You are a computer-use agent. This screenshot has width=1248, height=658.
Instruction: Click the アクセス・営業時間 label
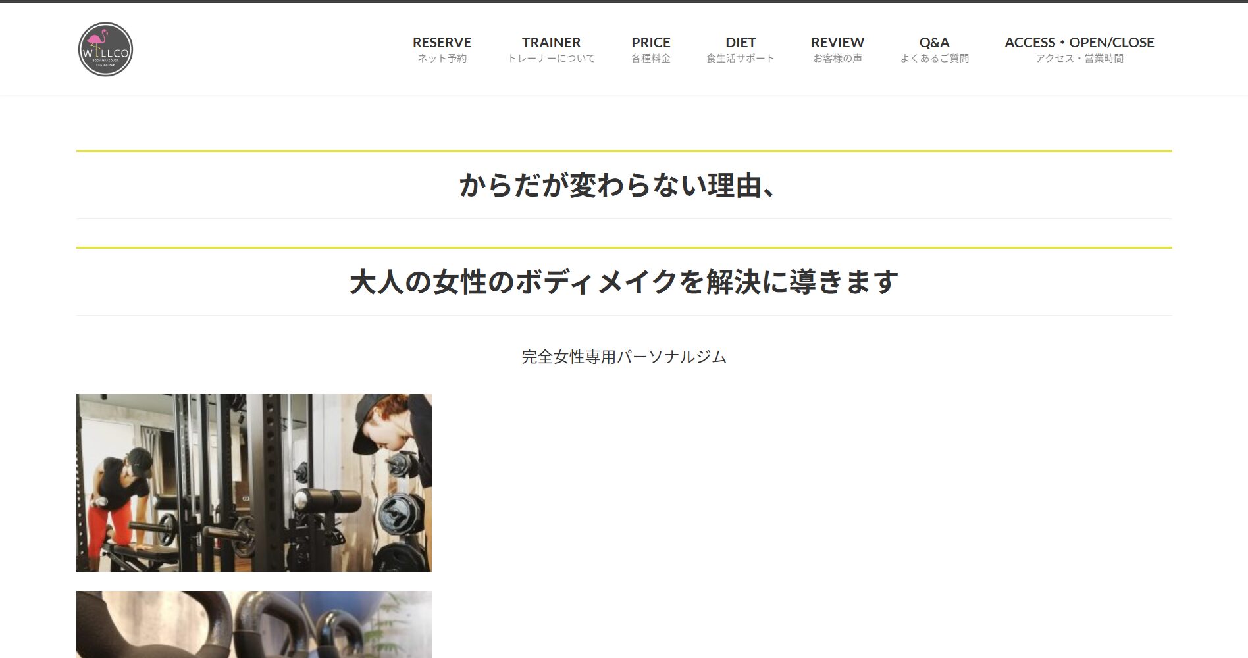tap(1079, 59)
